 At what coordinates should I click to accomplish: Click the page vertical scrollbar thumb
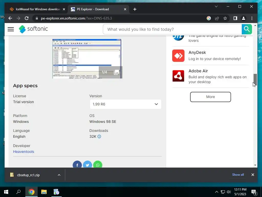(x=255, y=80)
